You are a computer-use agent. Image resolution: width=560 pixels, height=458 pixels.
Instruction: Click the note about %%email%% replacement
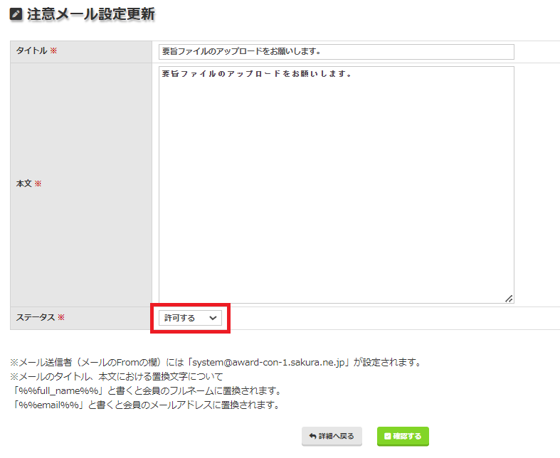click(145, 405)
